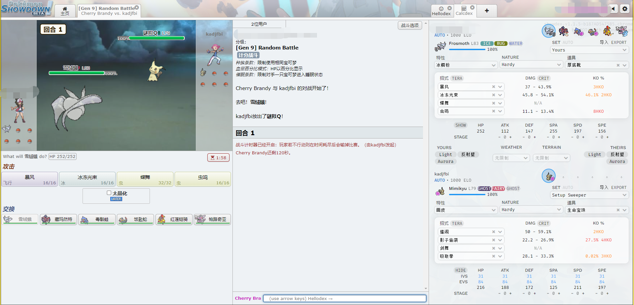Viewport: 634px width, 305px height.
Task: Toggle the Light screen for your side
Action: (x=445, y=155)
